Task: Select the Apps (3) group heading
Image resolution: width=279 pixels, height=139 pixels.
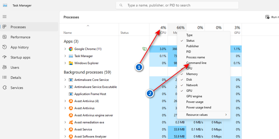Action: 71,41
